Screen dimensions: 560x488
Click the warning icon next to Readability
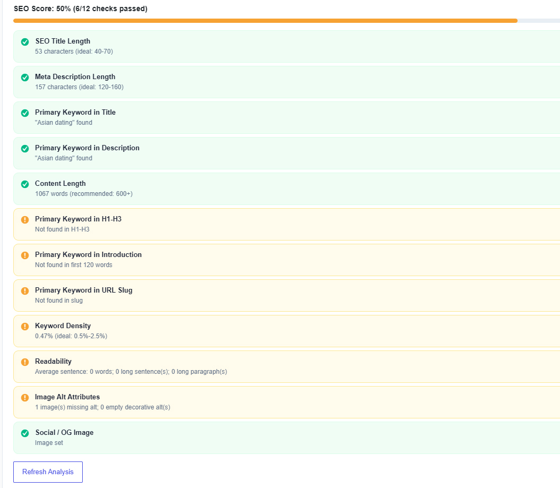(25, 362)
